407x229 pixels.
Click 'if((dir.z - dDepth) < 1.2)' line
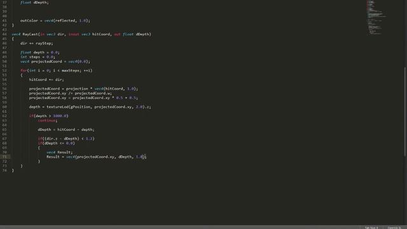[x=66, y=139]
